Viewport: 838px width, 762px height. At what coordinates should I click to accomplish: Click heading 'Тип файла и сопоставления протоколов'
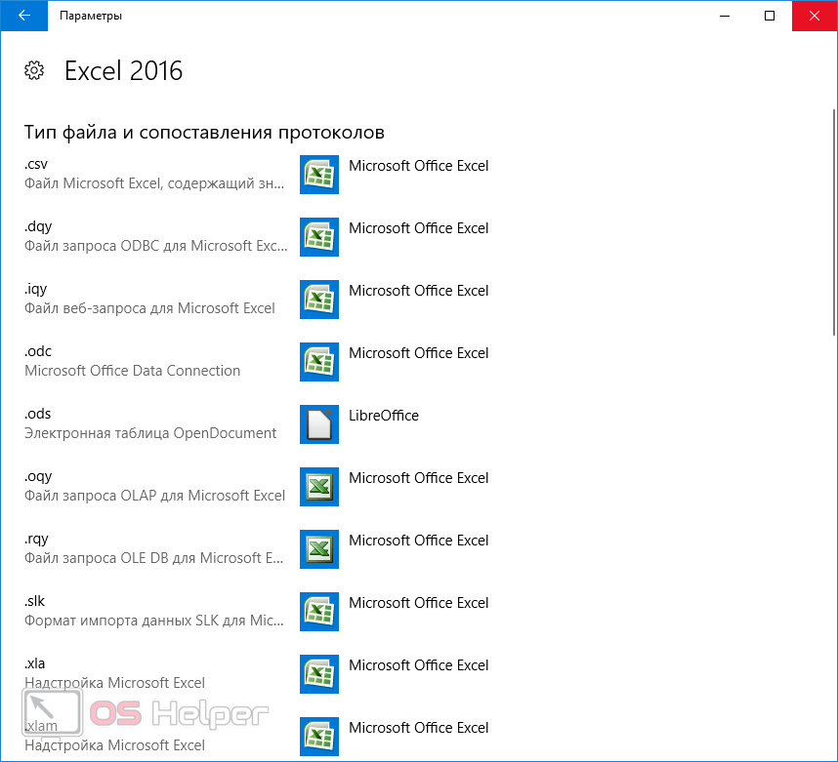tap(204, 133)
